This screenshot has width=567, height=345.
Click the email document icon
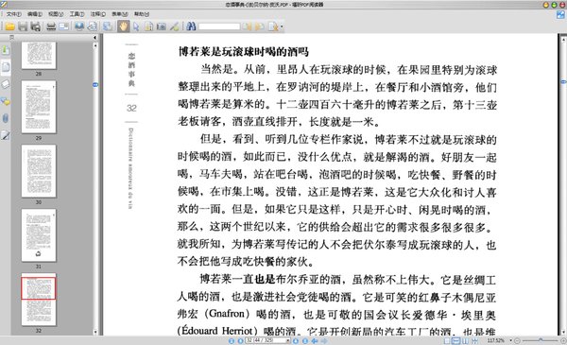pyautogui.click(x=63, y=26)
